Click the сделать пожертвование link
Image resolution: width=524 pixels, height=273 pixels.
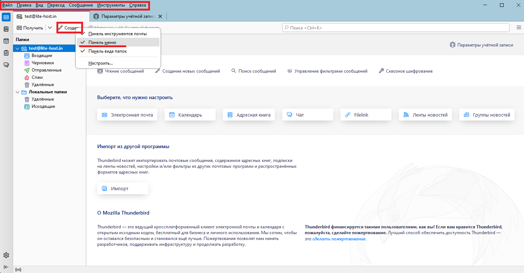coord(339,239)
